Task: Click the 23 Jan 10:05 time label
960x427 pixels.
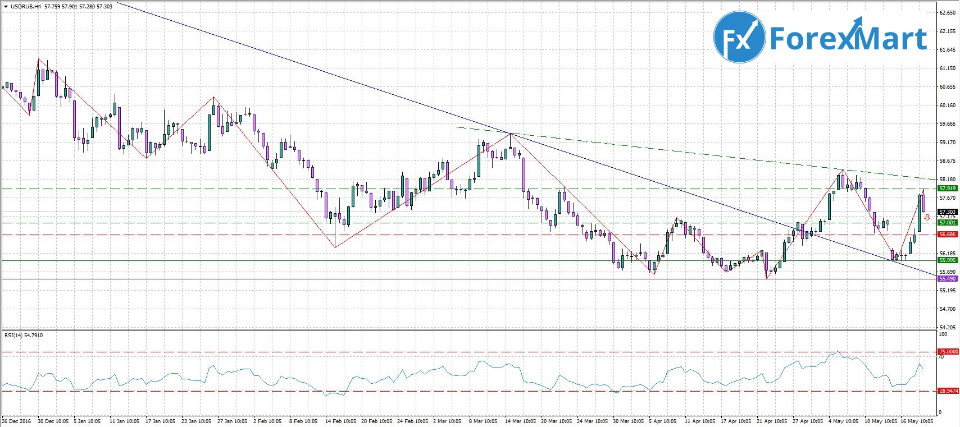Action: click(x=197, y=421)
